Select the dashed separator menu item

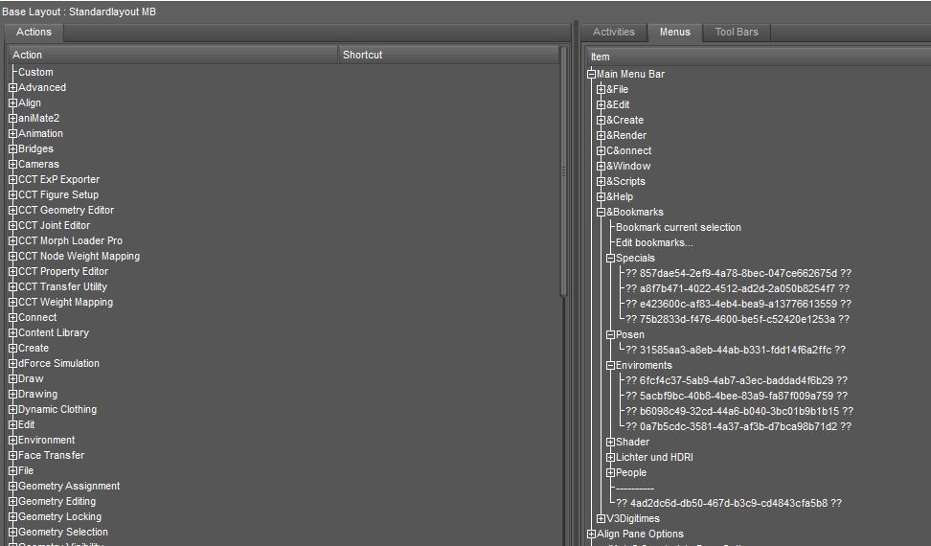coord(635,489)
